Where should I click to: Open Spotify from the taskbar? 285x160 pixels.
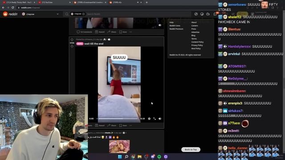159,157
